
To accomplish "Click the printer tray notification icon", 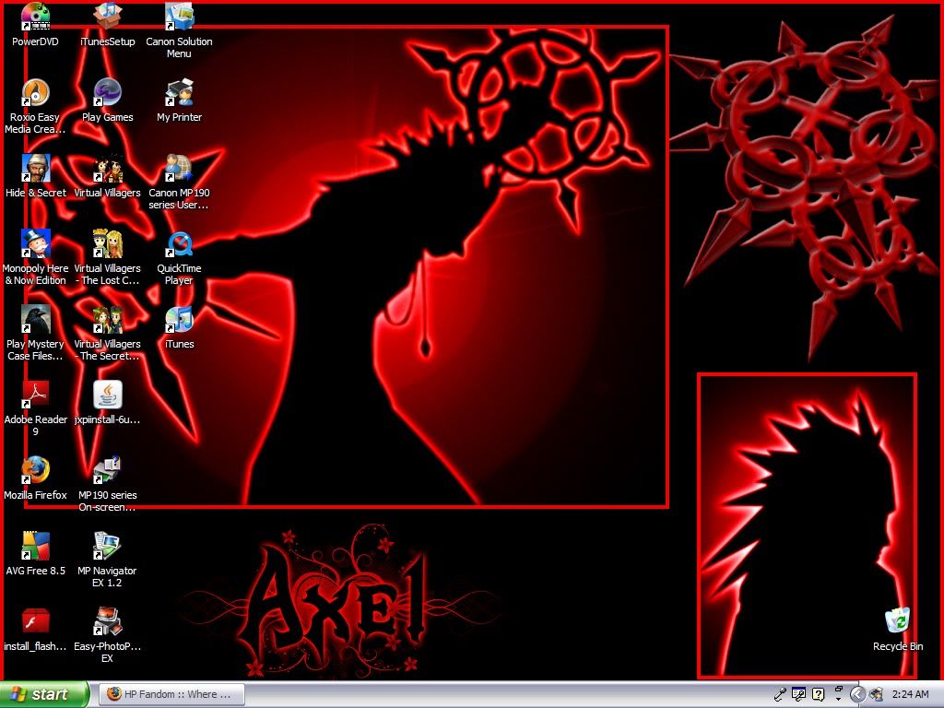I will (876, 695).
